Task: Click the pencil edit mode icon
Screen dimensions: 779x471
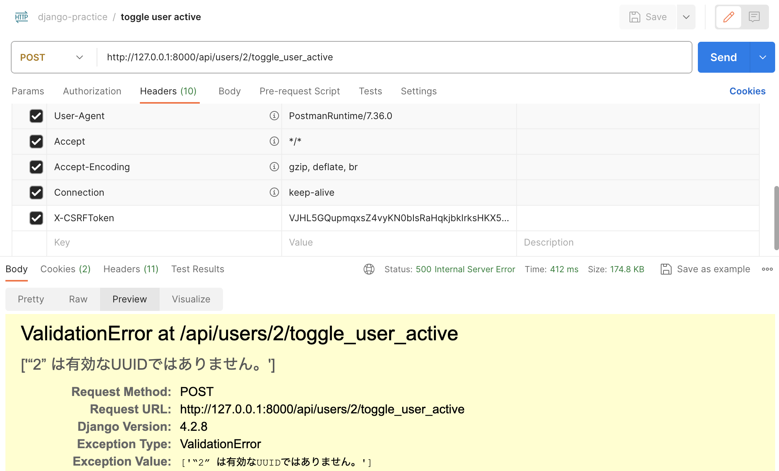Action: [728, 17]
